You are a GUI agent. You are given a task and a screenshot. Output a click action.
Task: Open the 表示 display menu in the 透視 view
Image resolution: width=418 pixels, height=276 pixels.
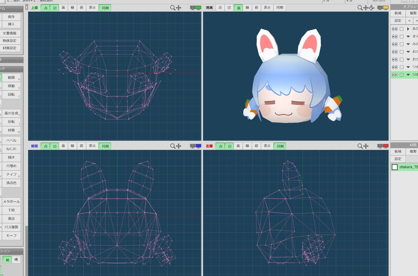267,8
